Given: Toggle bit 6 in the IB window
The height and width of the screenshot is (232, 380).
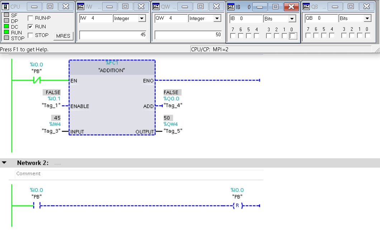Looking at the screenshot, I should (241, 36).
